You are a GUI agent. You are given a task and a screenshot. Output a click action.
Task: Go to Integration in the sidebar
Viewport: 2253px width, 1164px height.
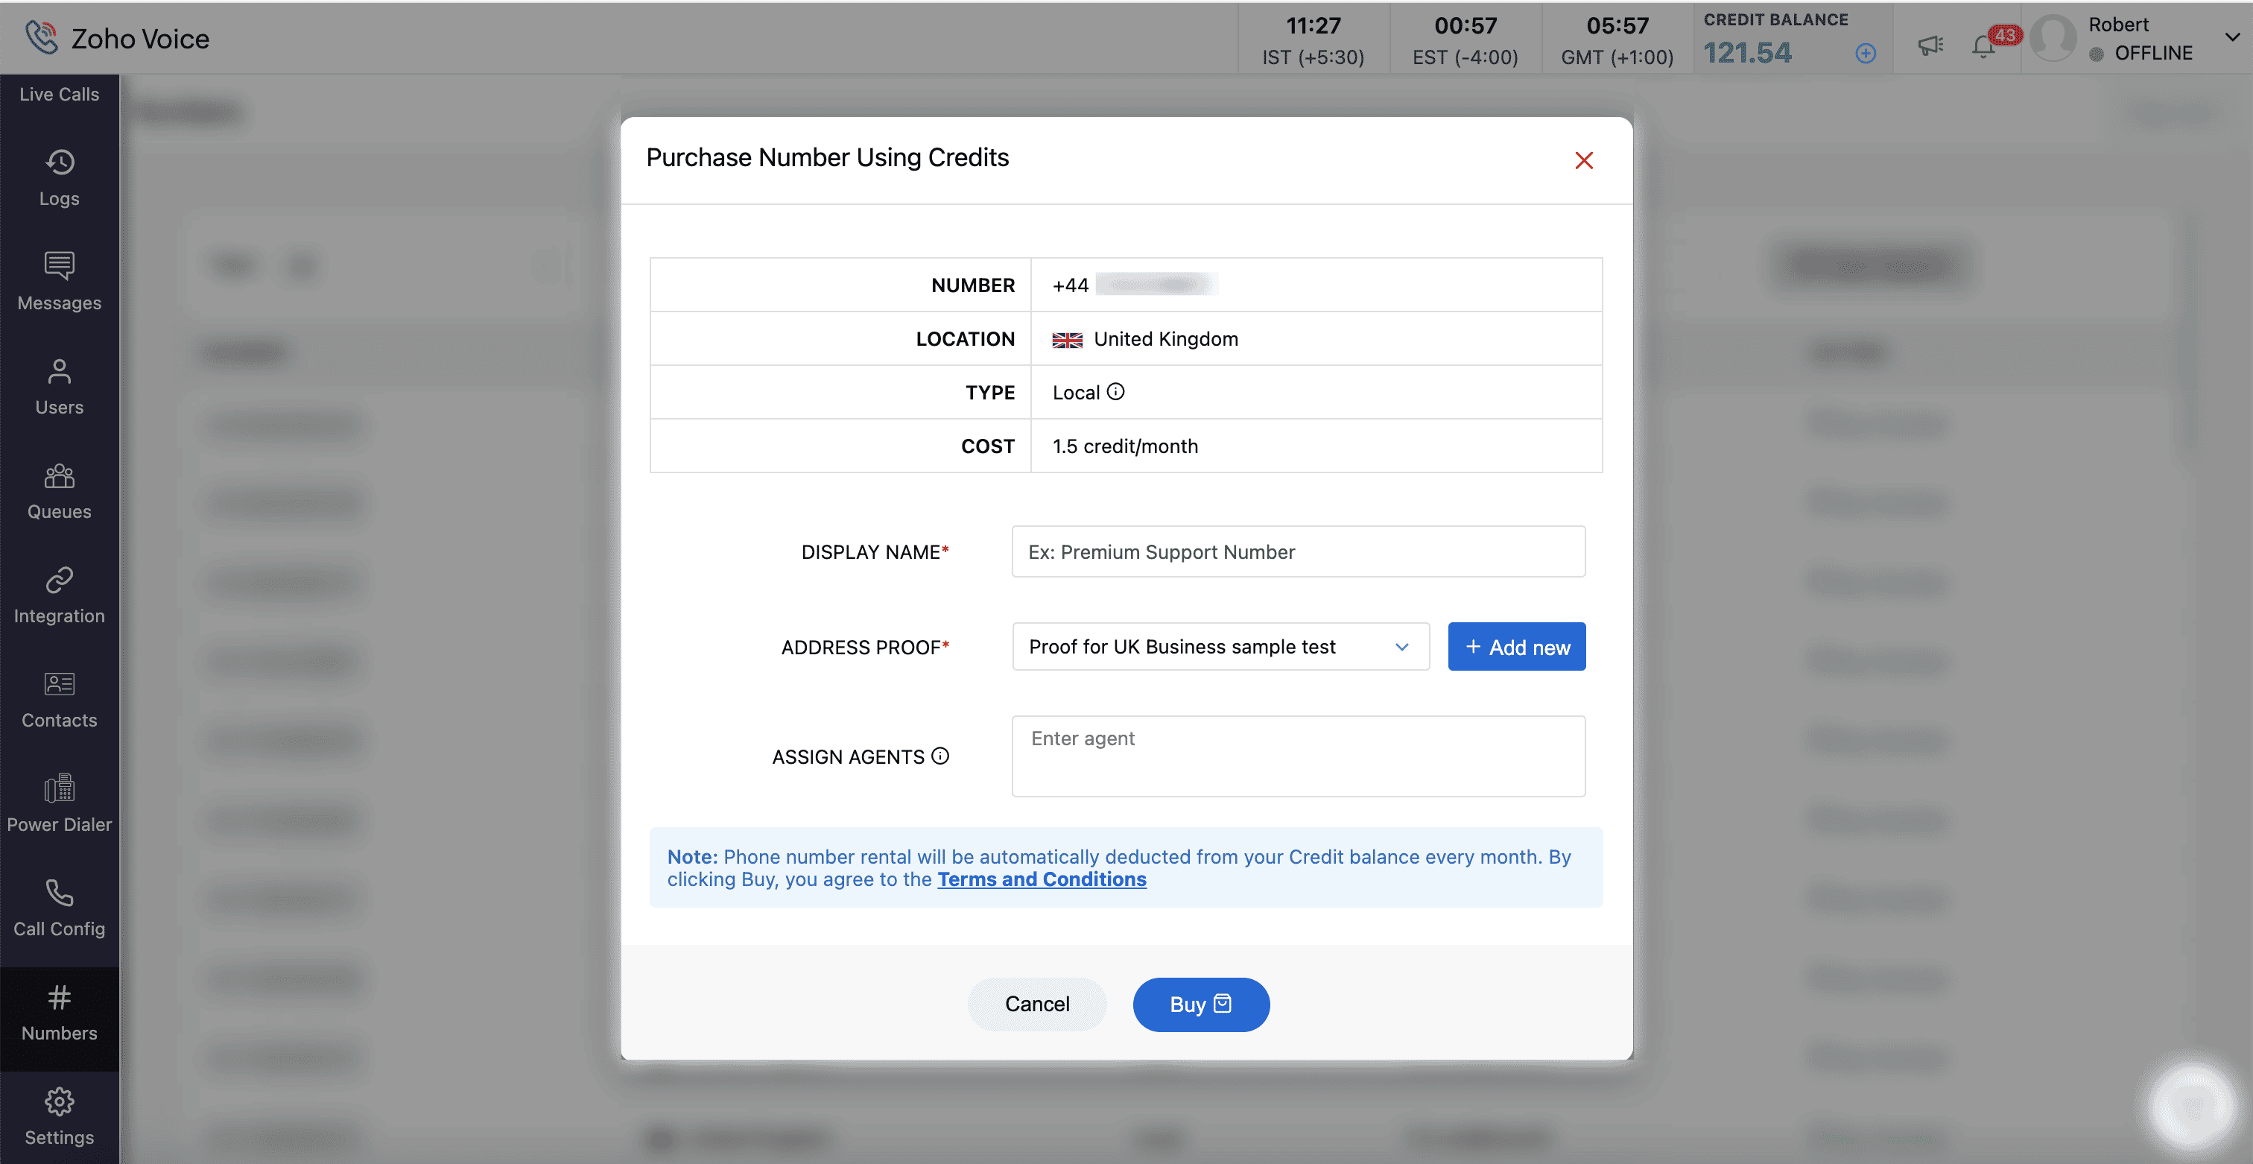tap(60, 595)
